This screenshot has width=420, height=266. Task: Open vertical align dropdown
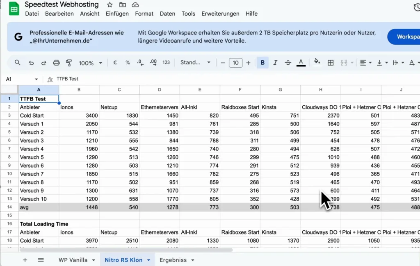(382, 63)
